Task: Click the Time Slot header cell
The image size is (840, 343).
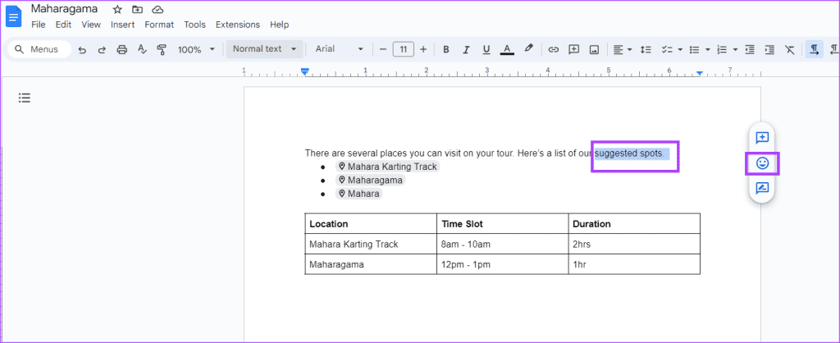Action: click(x=503, y=223)
